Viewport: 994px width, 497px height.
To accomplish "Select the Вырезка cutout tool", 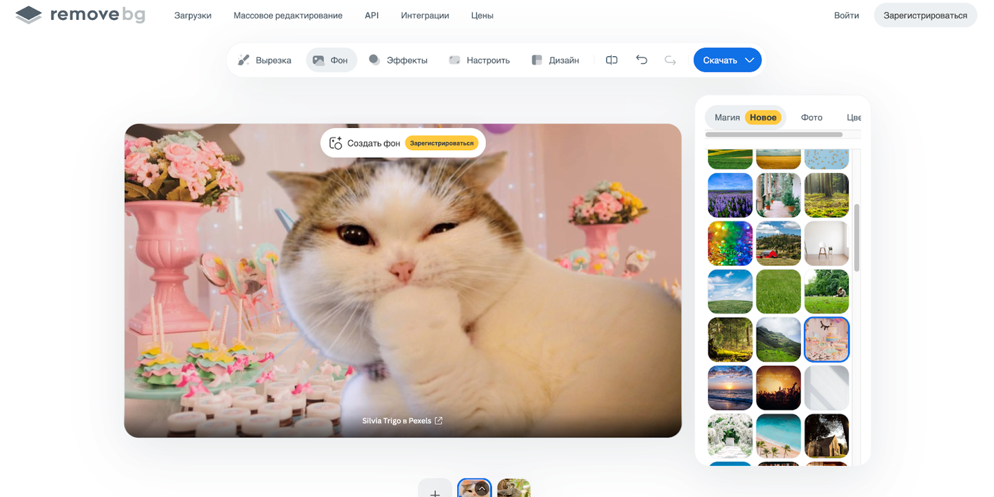I will pos(264,60).
